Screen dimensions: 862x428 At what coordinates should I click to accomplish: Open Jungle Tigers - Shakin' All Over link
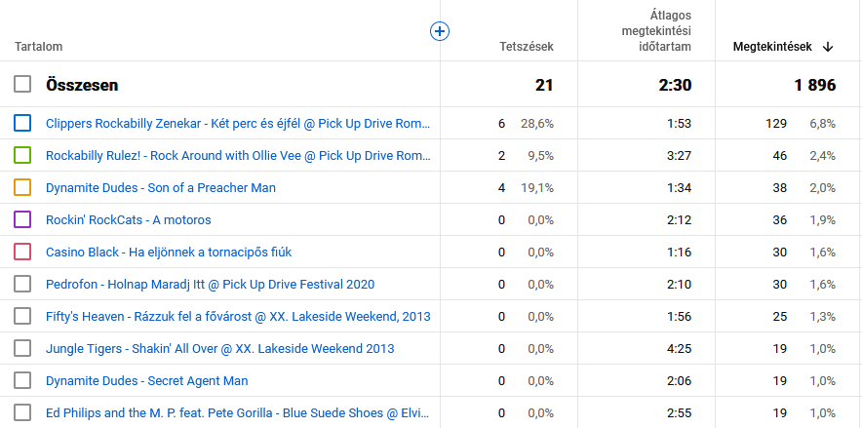click(x=220, y=349)
